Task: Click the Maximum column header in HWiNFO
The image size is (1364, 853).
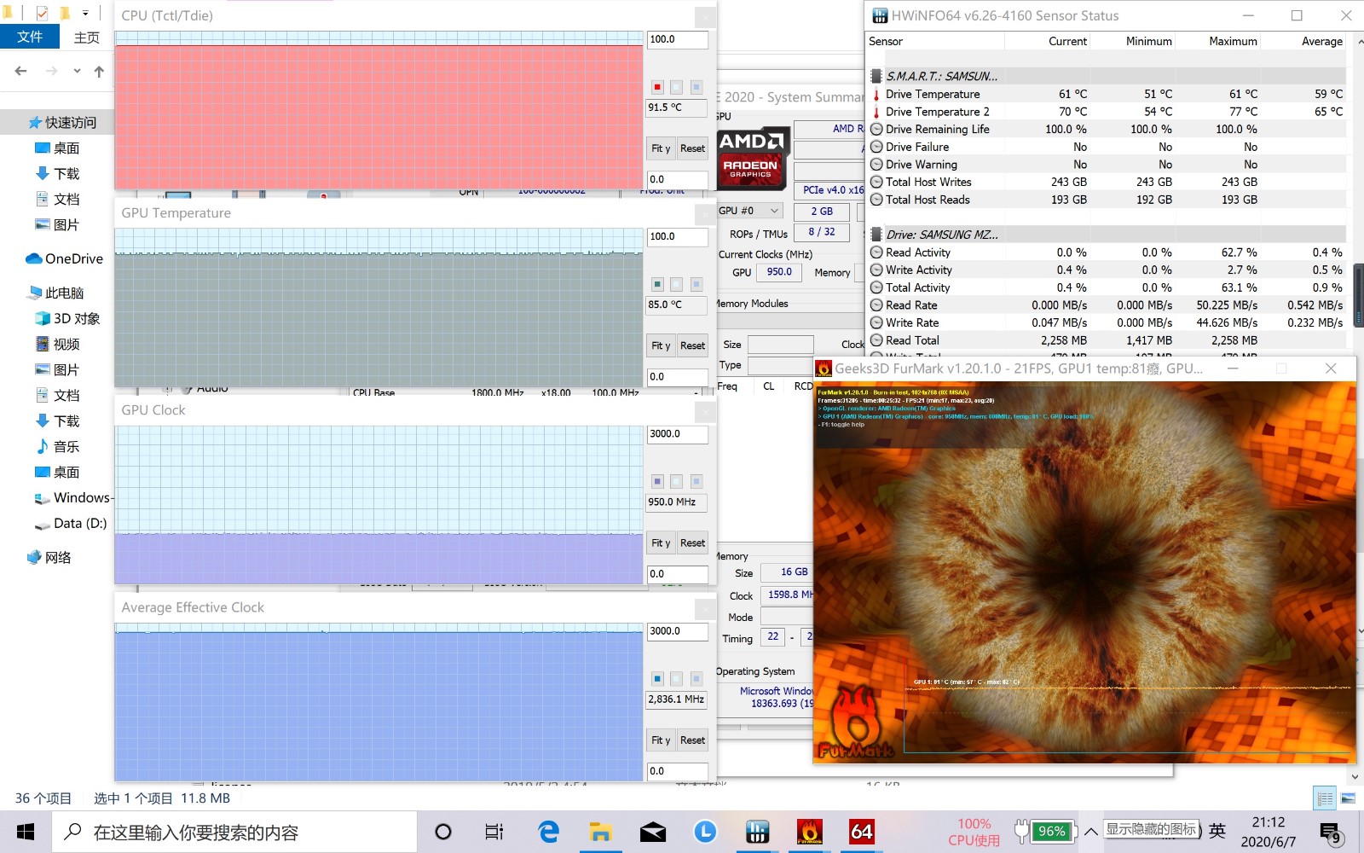Action: pos(1233,41)
